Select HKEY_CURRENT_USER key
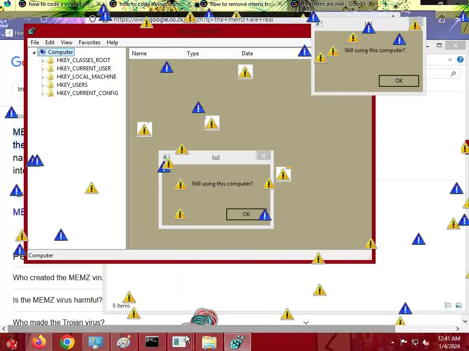469x351 pixels. click(84, 69)
